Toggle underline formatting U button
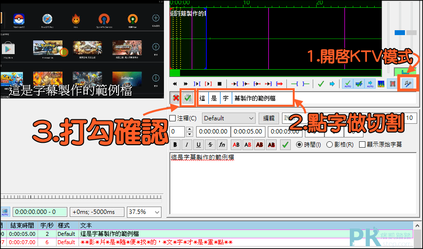 click(x=199, y=145)
